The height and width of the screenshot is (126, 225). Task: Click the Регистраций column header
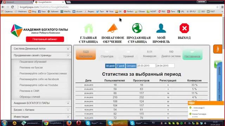pyautogui.click(x=168, y=80)
